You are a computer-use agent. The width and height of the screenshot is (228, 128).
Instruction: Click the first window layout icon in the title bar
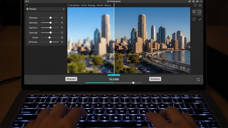(189, 1)
